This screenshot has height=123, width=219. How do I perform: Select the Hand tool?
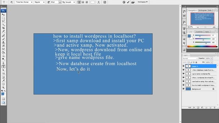[3, 84]
